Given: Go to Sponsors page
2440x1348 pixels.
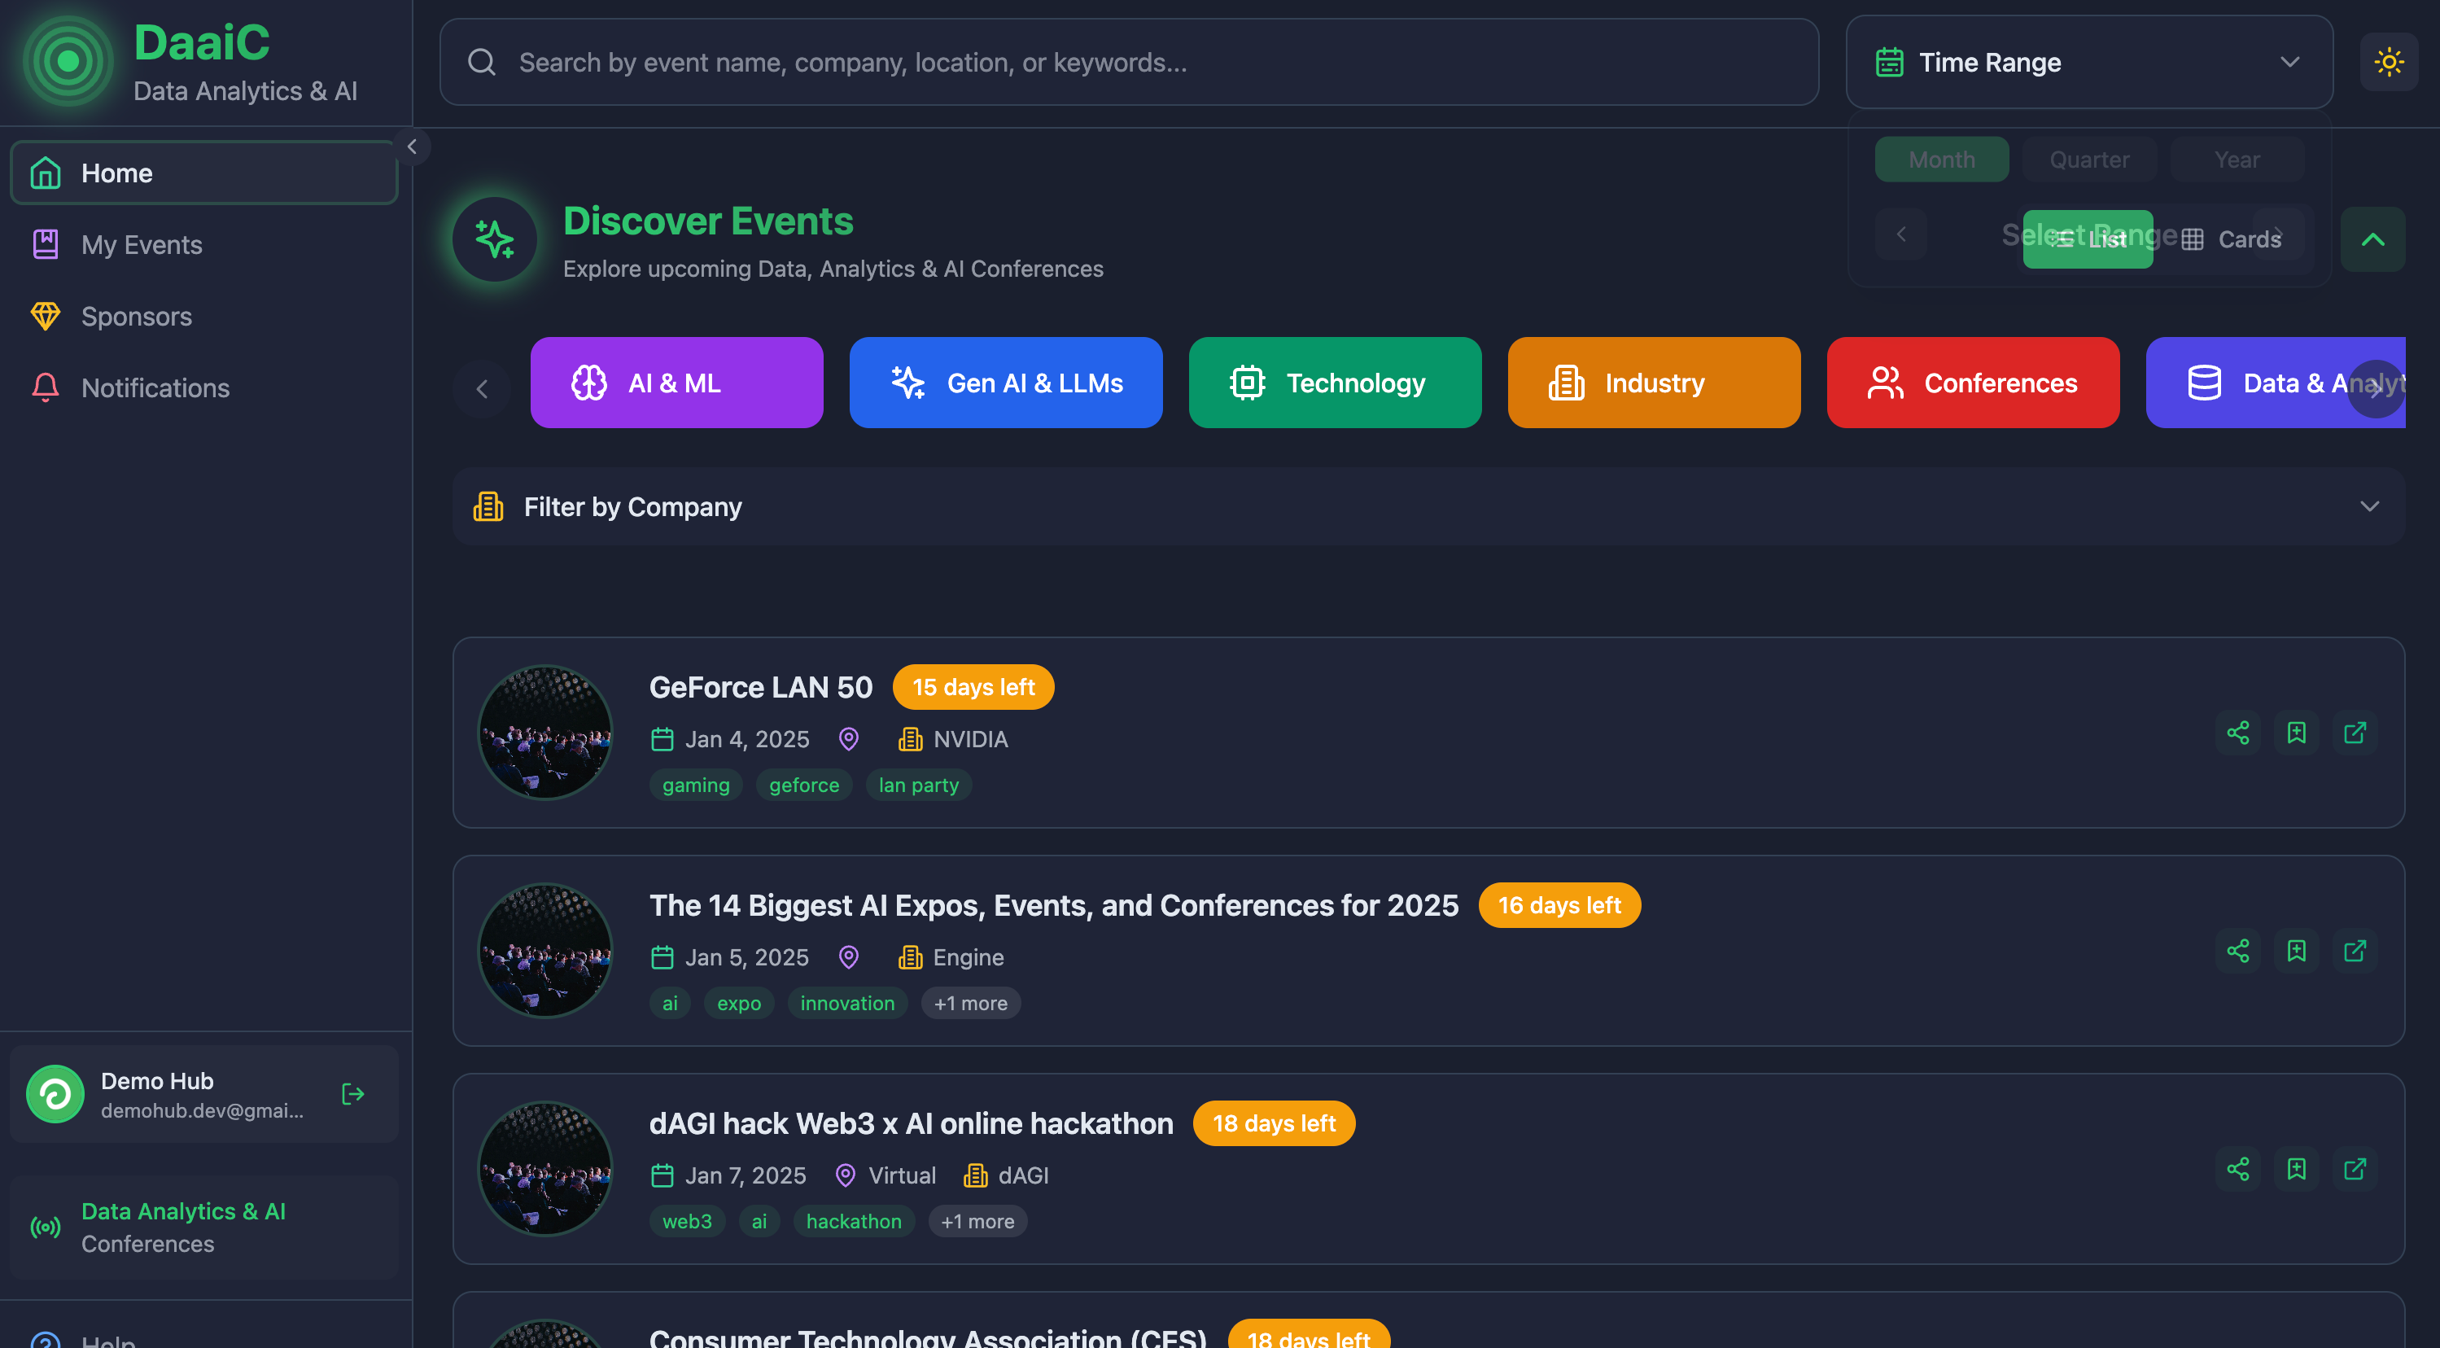Looking at the screenshot, I should (x=137, y=317).
